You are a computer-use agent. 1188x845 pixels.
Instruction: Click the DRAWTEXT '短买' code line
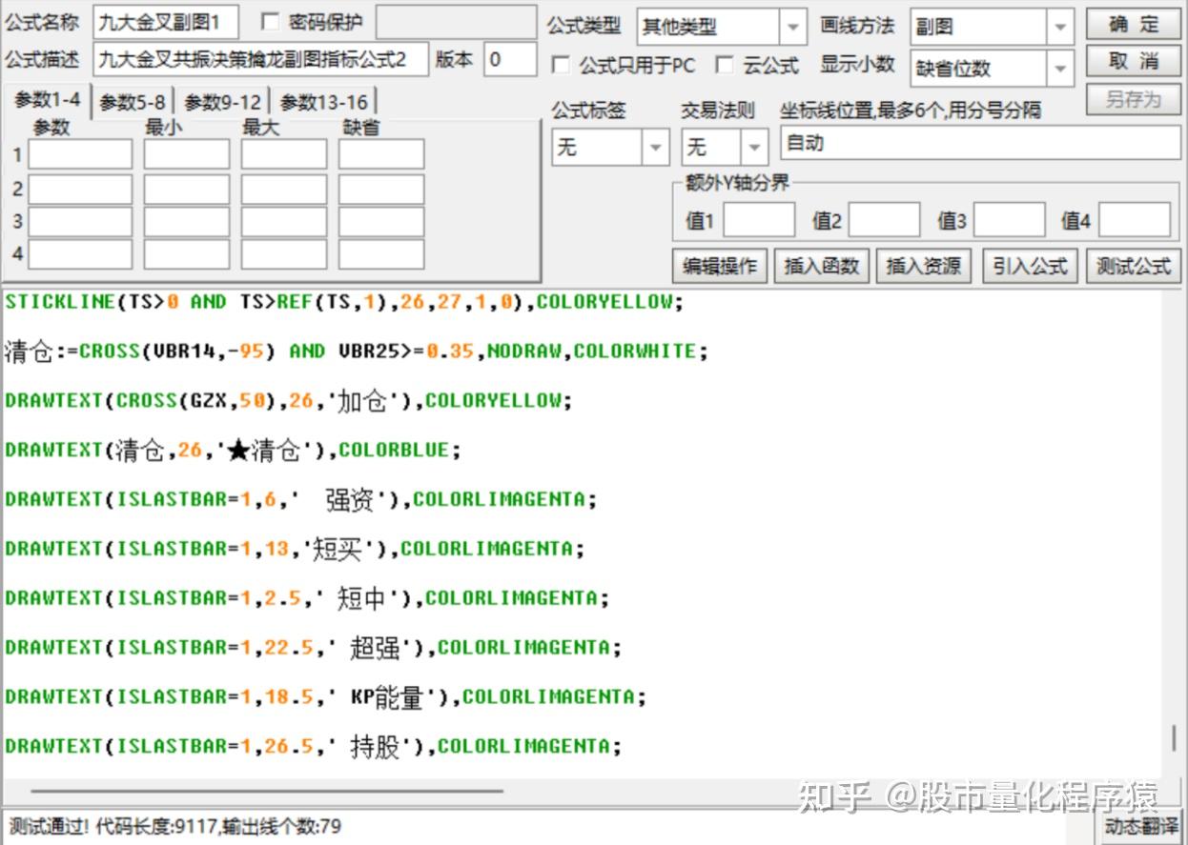tap(295, 549)
